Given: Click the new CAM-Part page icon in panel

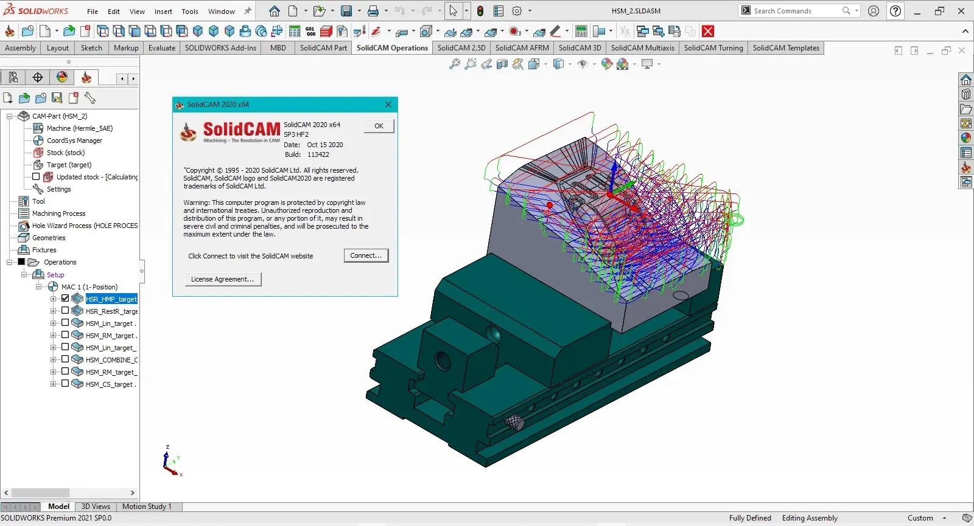Looking at the screenshot, I should (8, 98).
